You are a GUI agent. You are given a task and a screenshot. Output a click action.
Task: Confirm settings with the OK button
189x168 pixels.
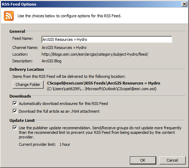tap(143, 160)
